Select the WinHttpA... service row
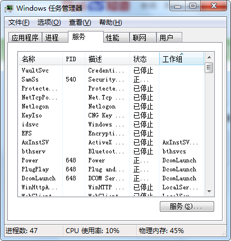This screenshot has width=231, height=241. click(x=111, y=187)
